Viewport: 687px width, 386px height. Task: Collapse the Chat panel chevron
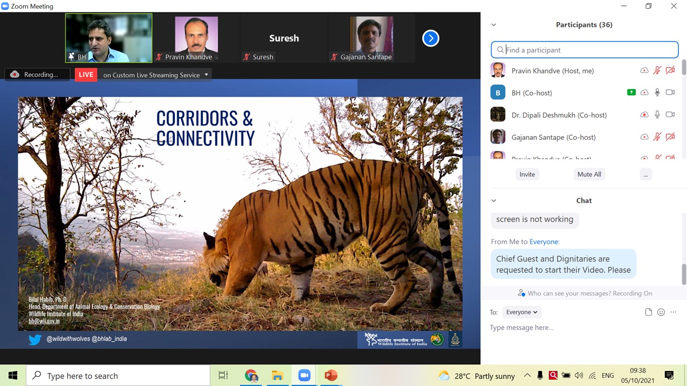pyautogui.click(x=494, y=201)
